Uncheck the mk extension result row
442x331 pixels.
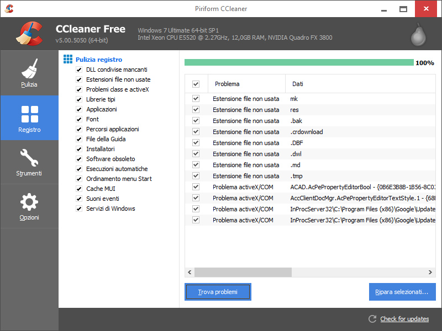196,99
